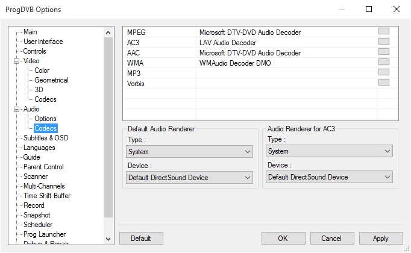Collapse the Audio tree node

16,109
